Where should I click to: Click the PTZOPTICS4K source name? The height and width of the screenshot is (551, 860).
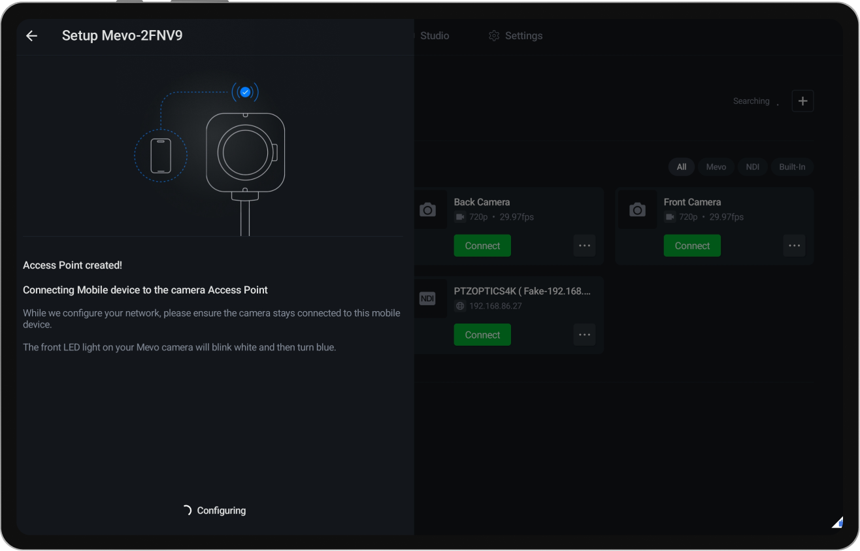(523, 291)
